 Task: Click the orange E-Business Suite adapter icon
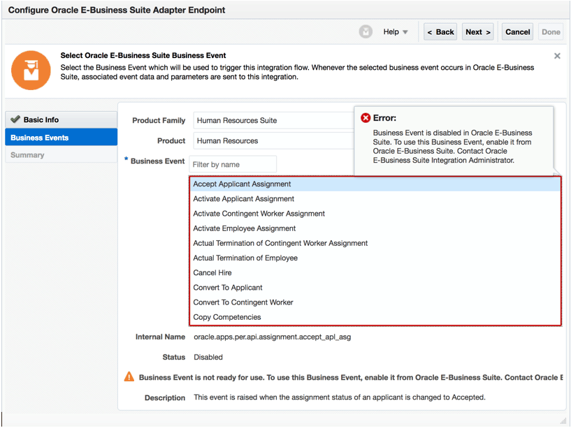point(31,71)
